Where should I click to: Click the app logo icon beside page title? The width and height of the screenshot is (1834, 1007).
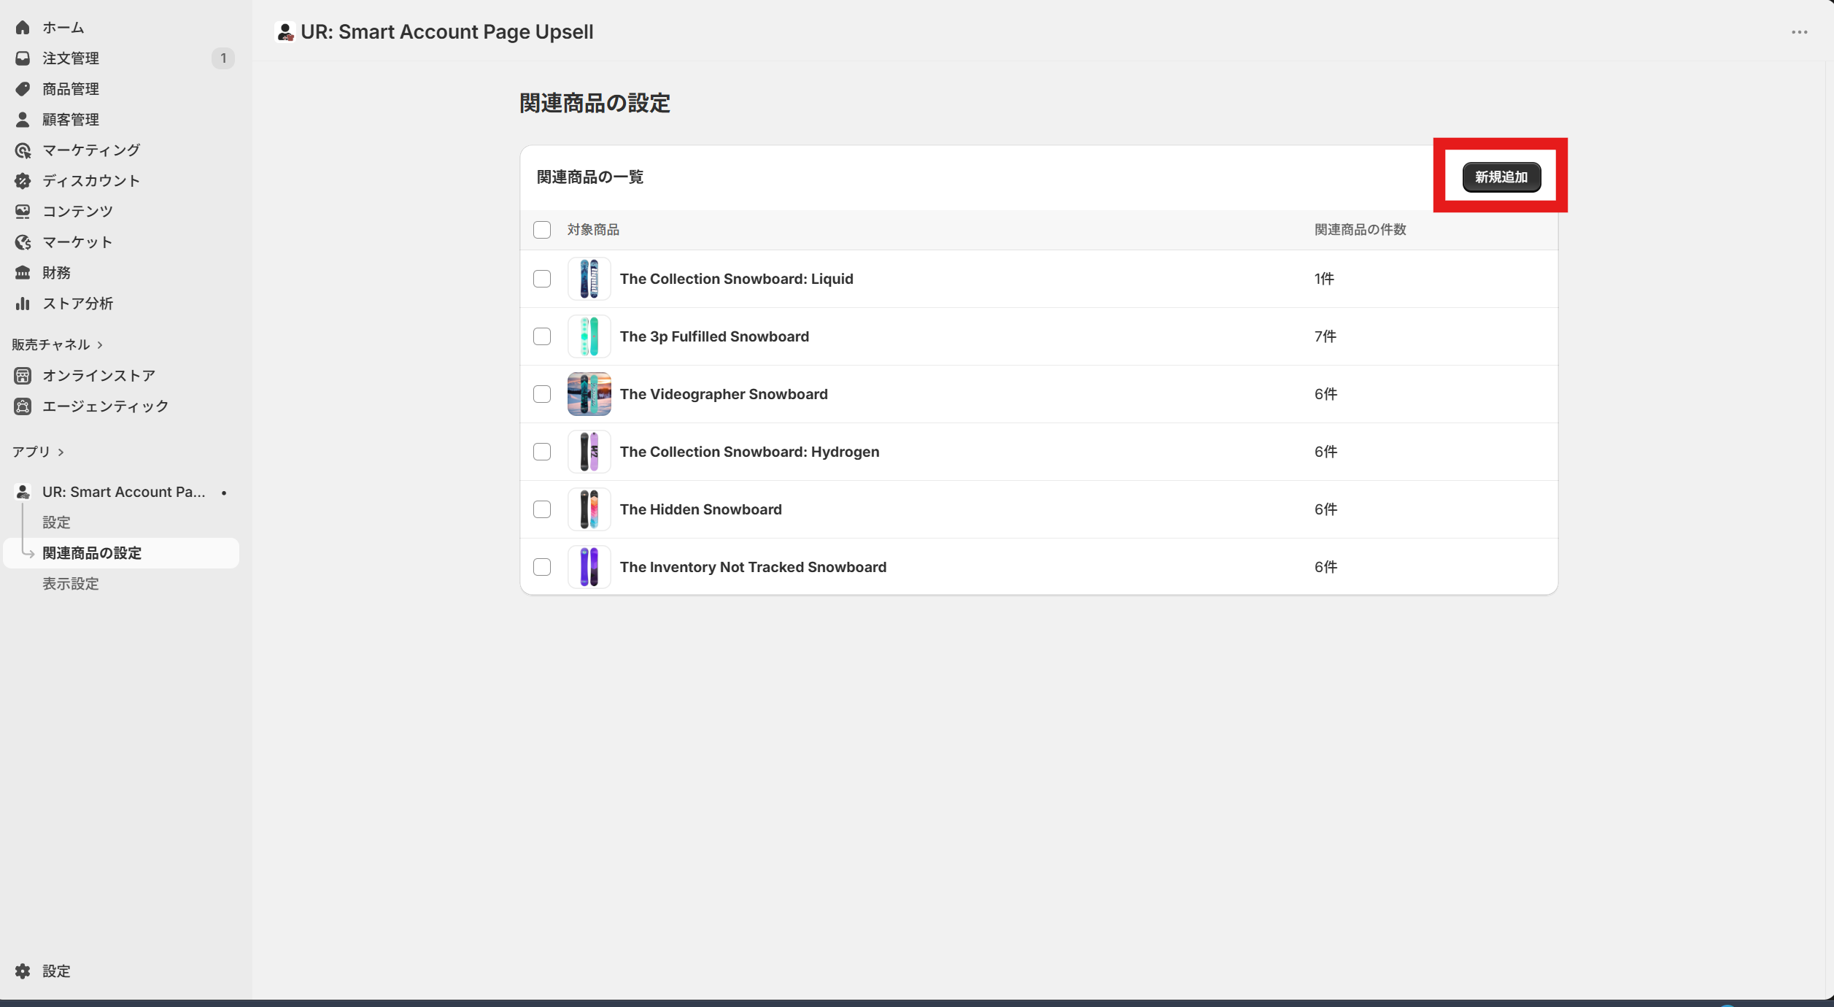(x=285, y=32)
